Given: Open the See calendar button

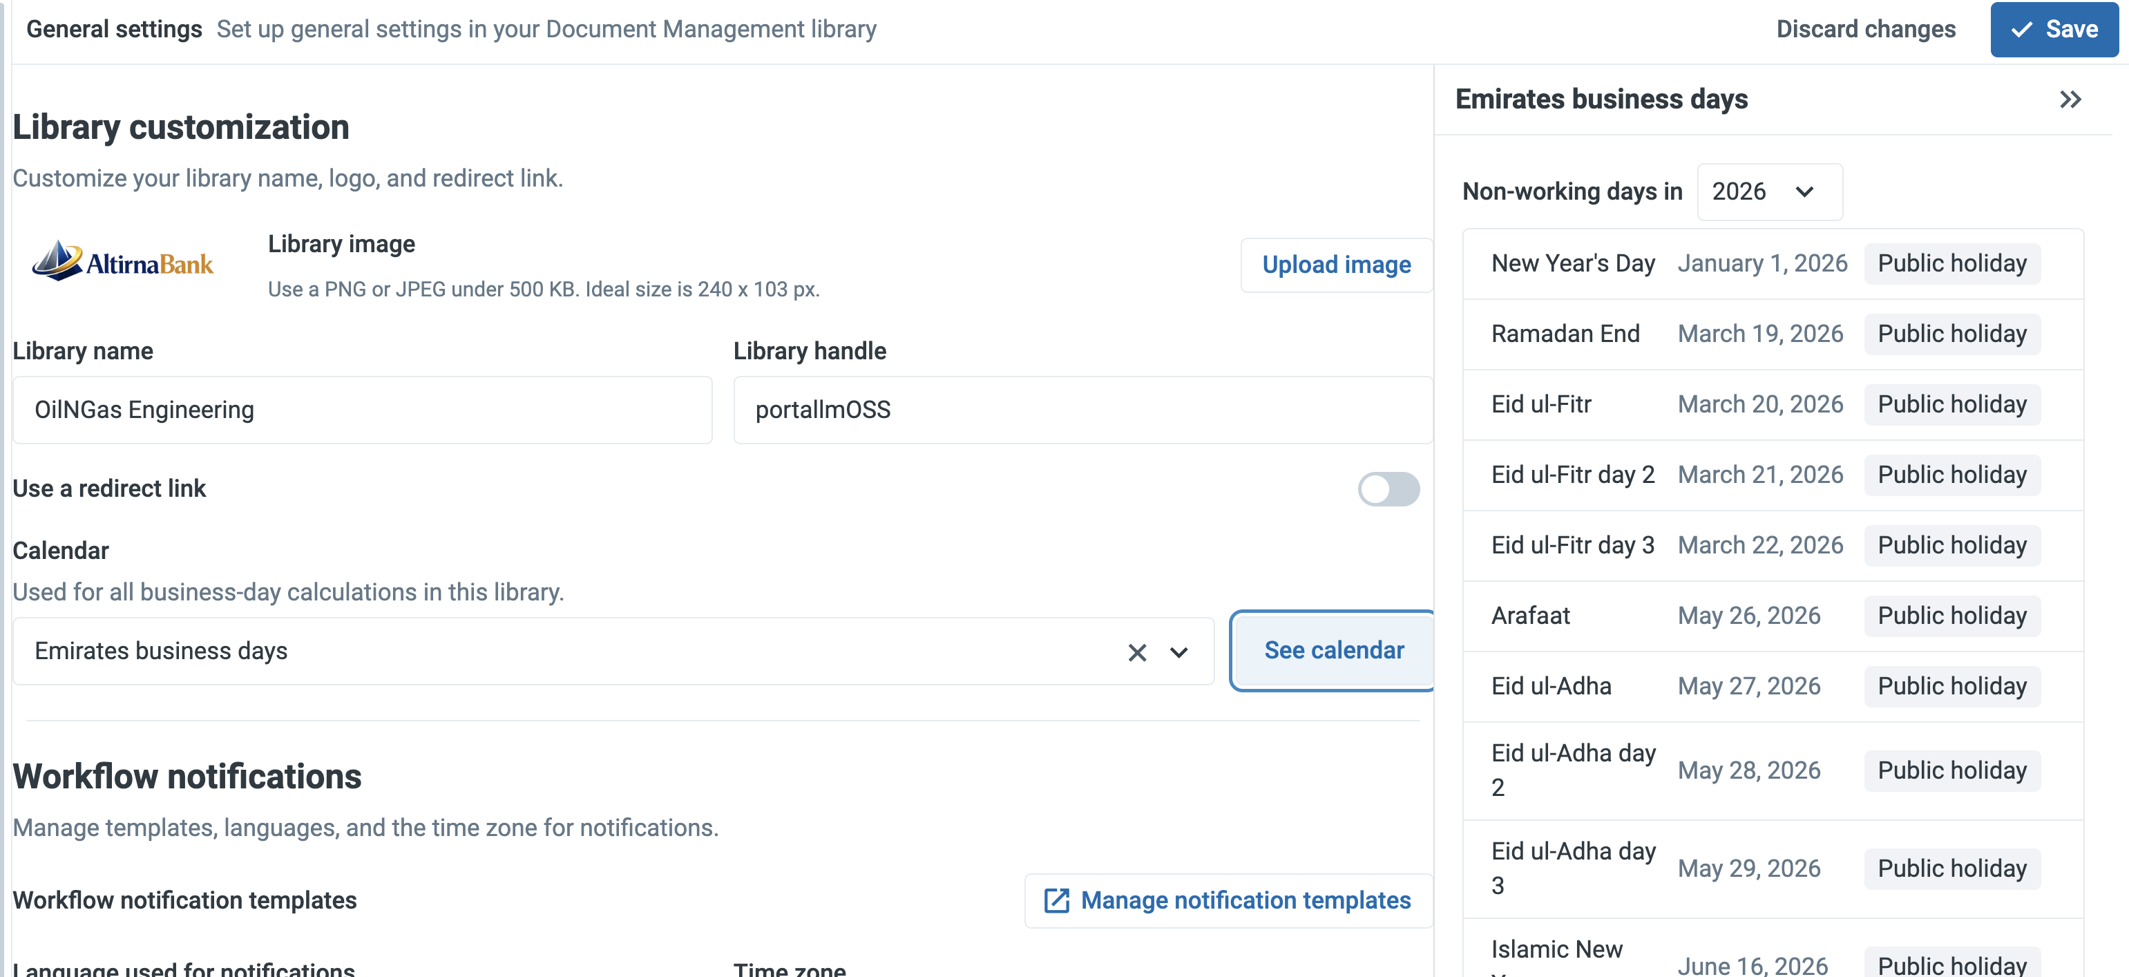Looking at the screenshot, I should click(1333, 649).
